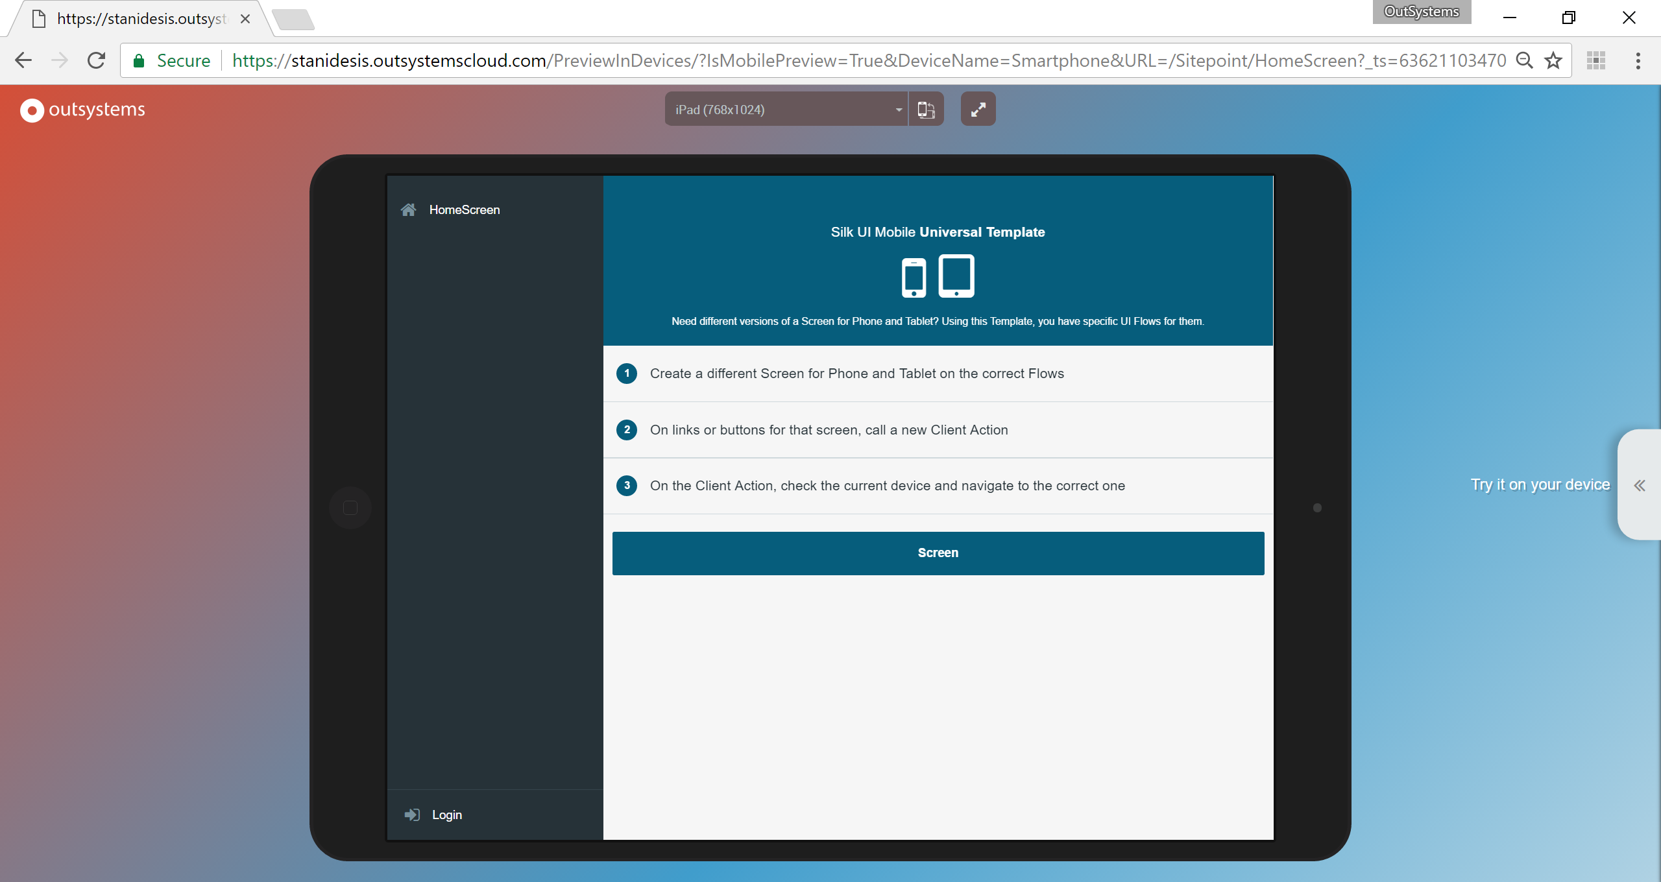Open the iPad (768x1024) device dropdown

pyautogui.click(x=786, y=110)
